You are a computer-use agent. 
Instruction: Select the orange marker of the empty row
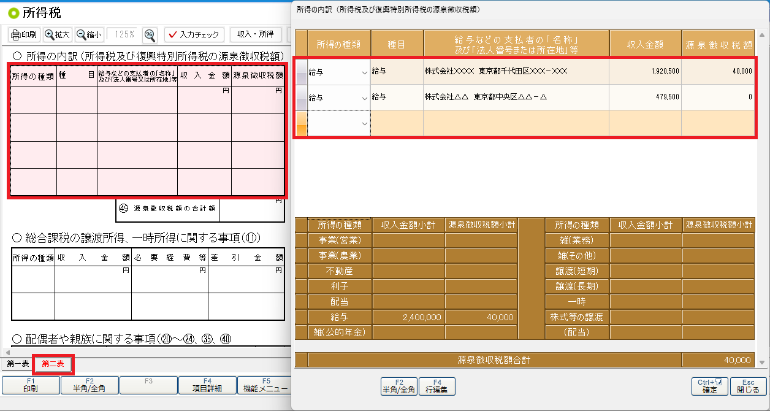[x=301, y=123]
